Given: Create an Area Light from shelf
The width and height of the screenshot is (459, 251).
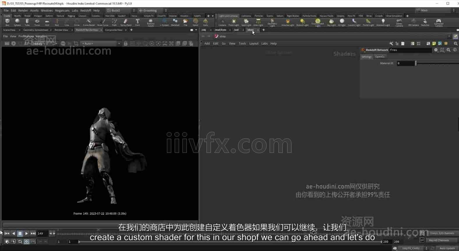Looking at the screenshot, I should (258, 22).
